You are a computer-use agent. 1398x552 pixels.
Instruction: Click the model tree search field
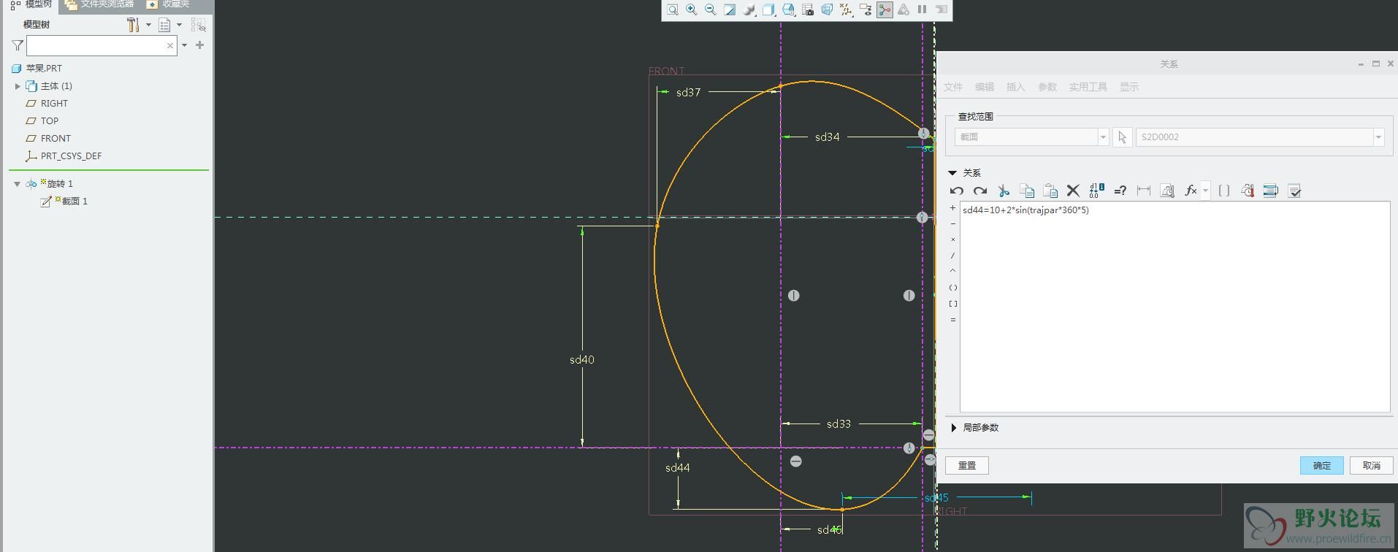[x=102, y=45]
